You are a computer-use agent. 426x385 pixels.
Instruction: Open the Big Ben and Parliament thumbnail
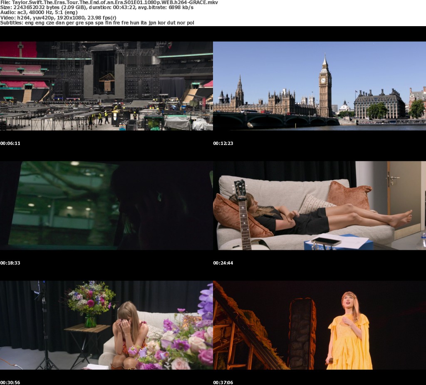click(x=319, y=86)
